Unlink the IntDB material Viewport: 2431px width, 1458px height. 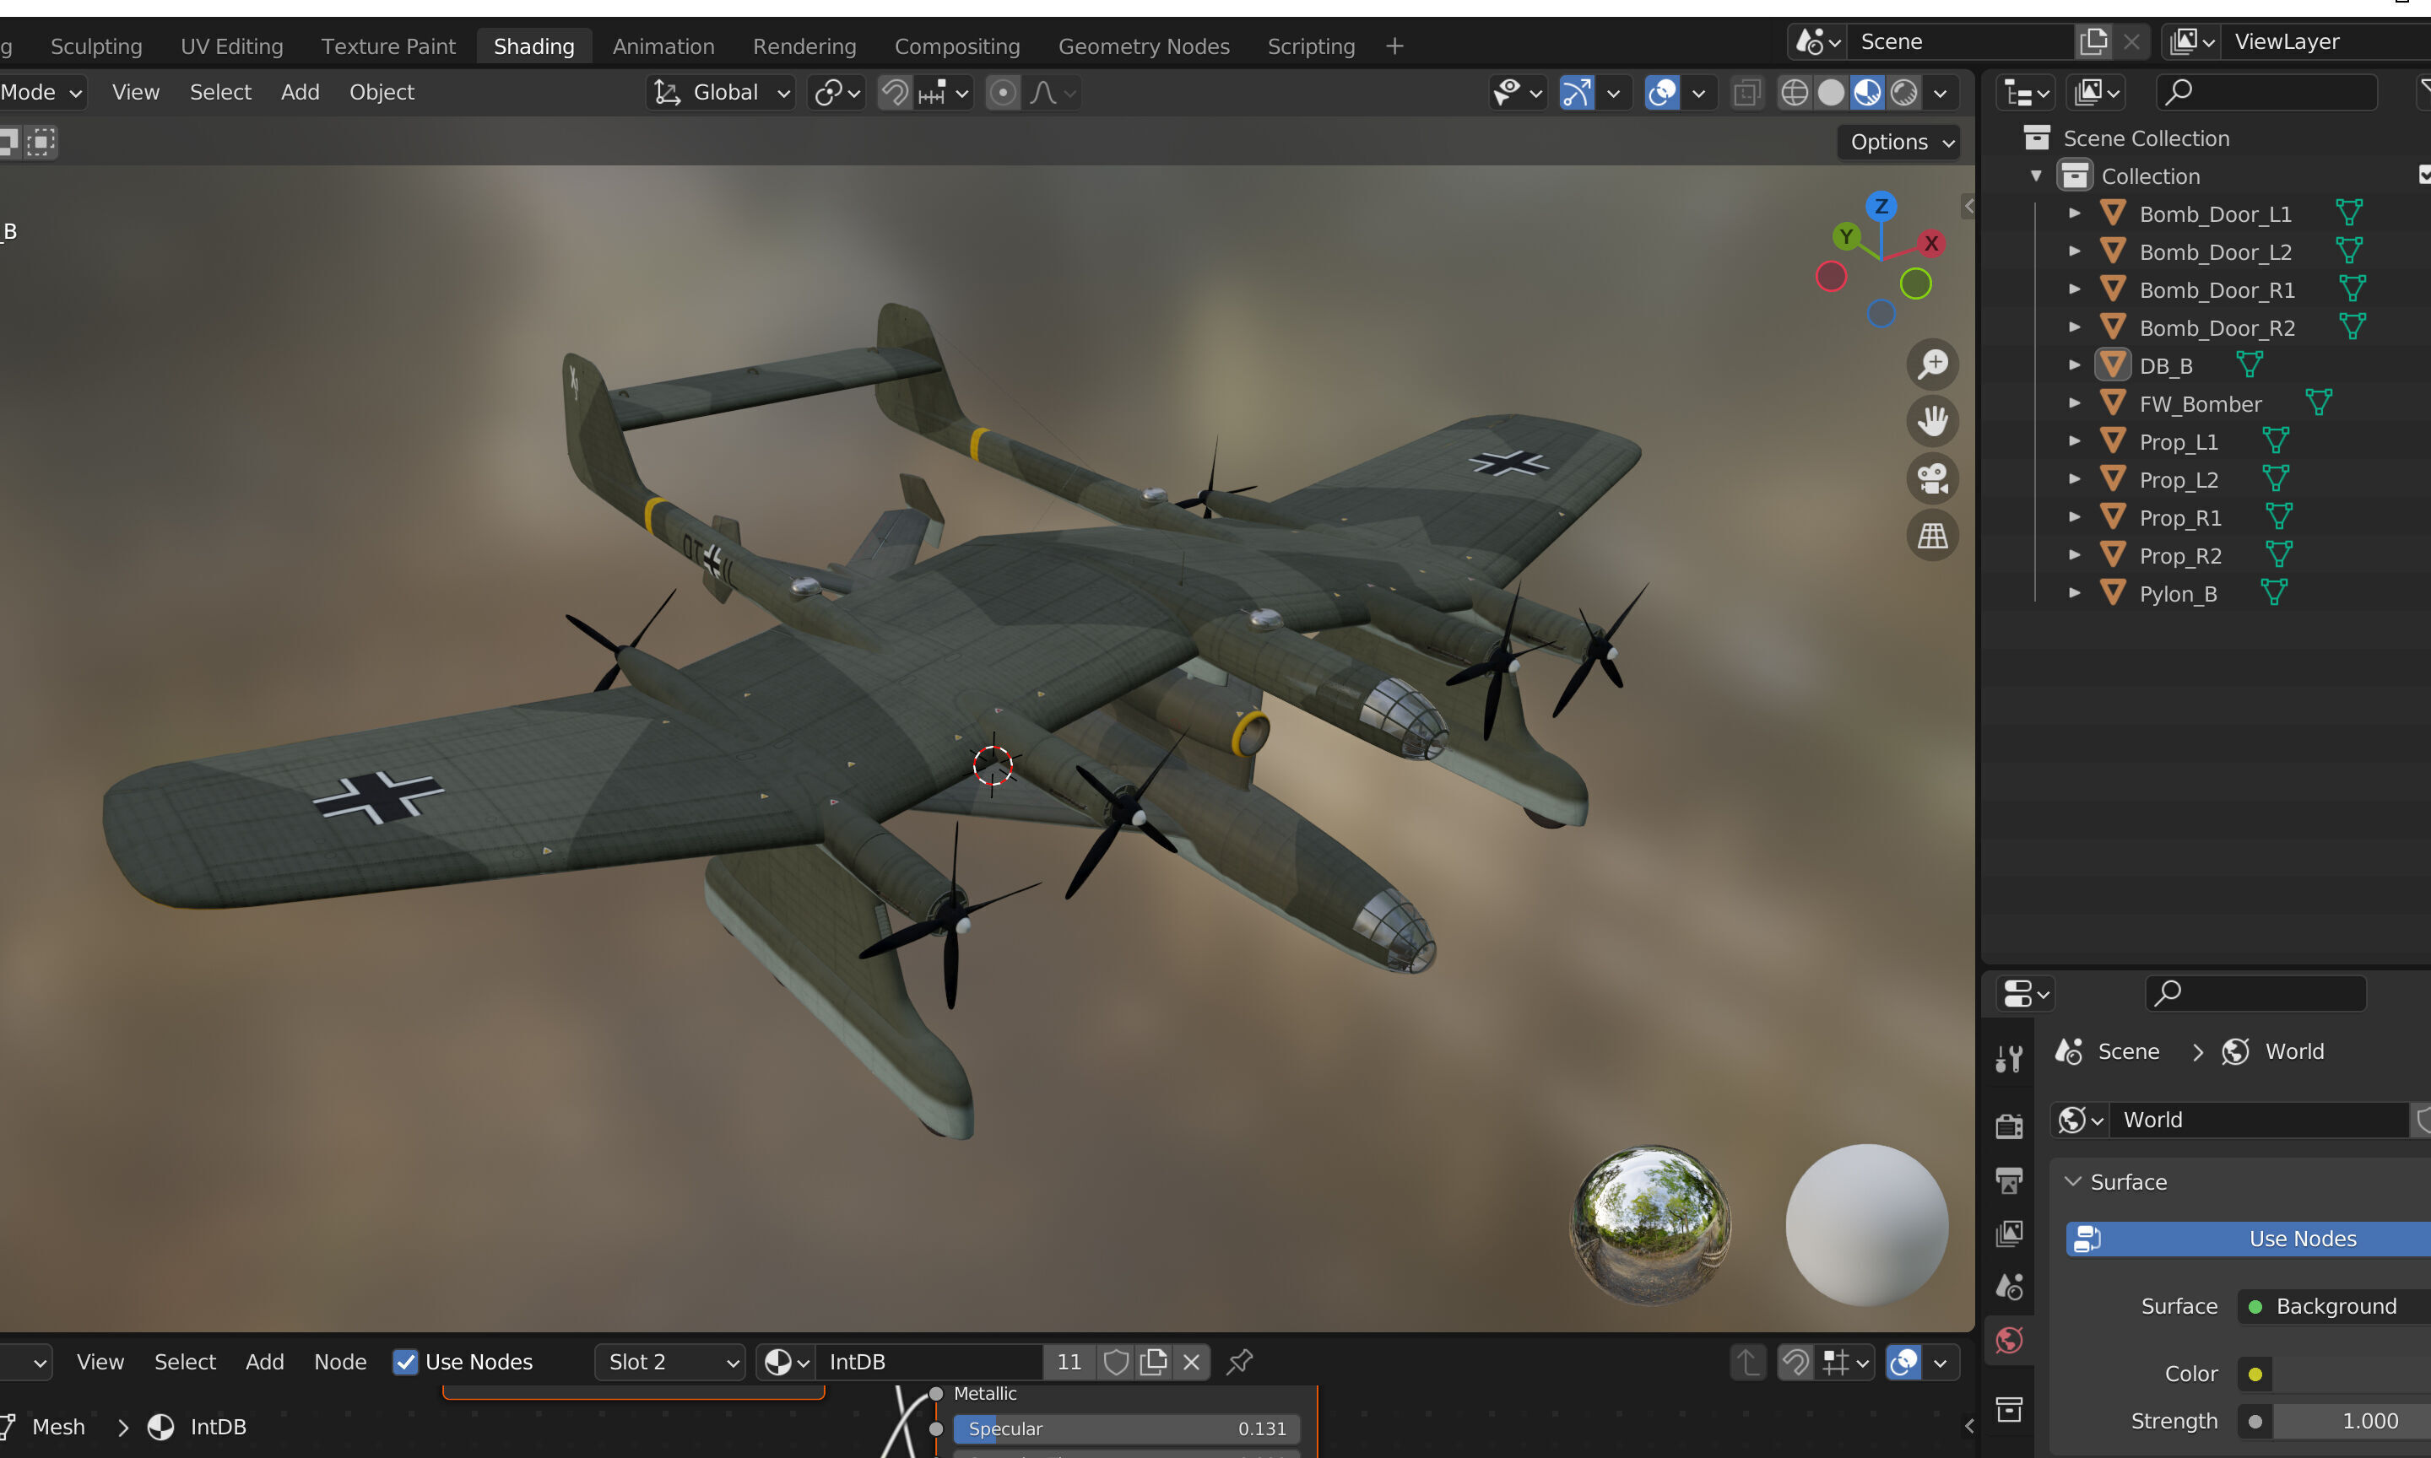[x=1191, y=1362]
